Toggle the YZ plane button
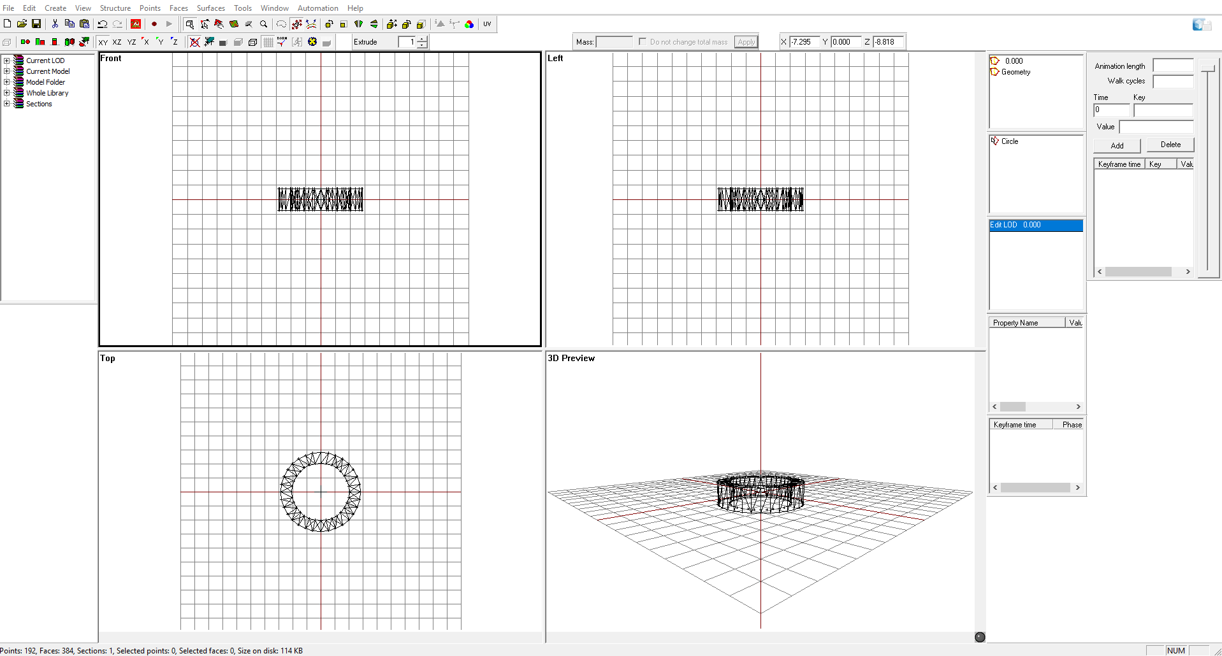This screenshot has width=1222, height=656. click(131, 42)
